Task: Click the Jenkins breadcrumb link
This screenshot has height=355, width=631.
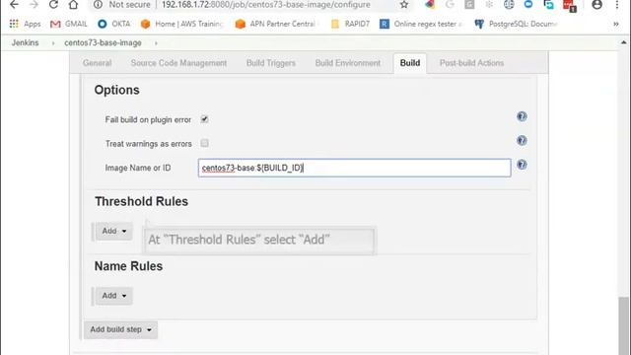Action: click(25, 42)
